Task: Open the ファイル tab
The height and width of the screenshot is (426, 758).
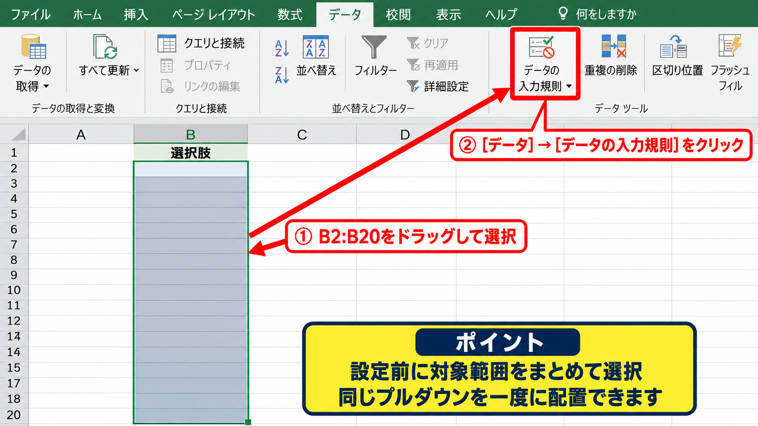Action: click(31, 15)
